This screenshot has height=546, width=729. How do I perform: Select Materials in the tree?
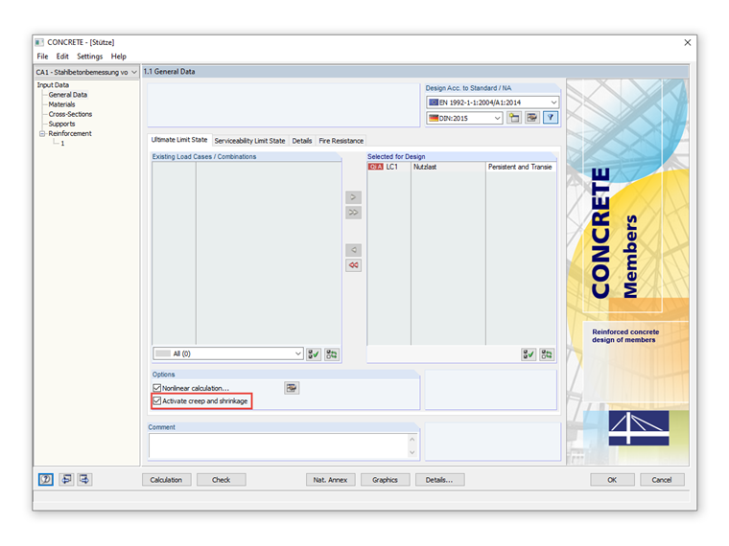click(x=61, y=104)
